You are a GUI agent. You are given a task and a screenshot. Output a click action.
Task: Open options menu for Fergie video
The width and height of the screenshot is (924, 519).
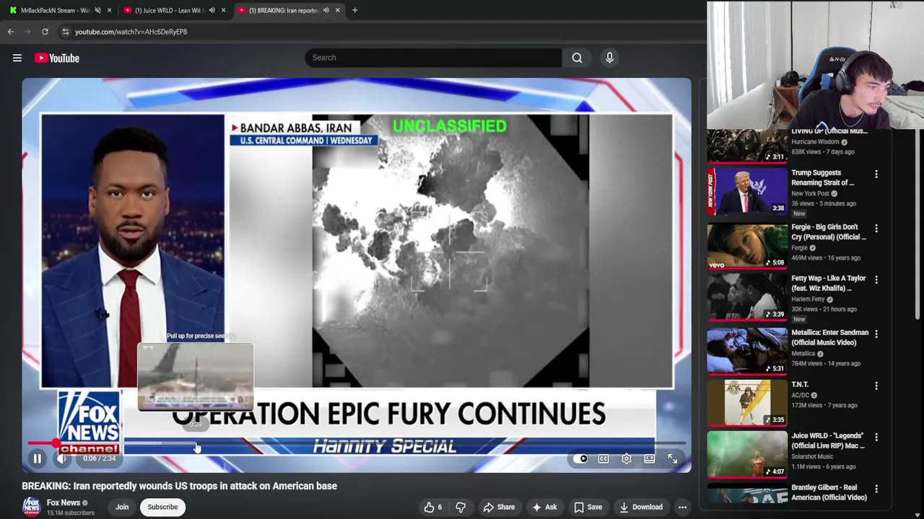click(x=876, y=229)
